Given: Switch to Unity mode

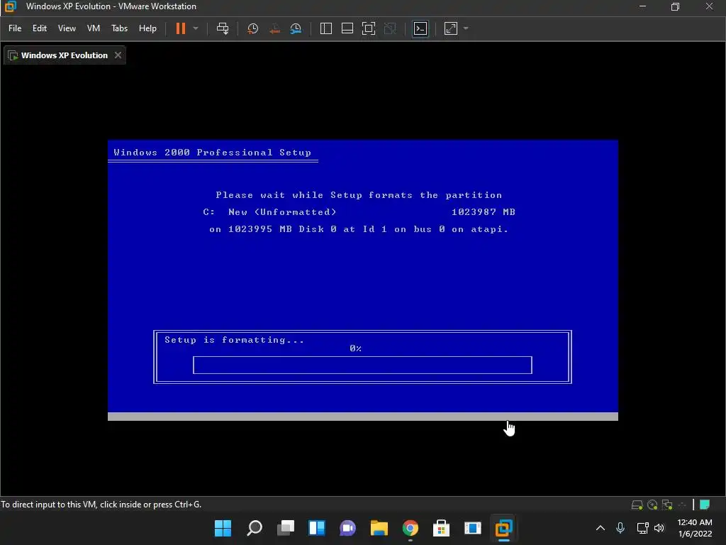Looking at the screenshot, I should 391,28.
